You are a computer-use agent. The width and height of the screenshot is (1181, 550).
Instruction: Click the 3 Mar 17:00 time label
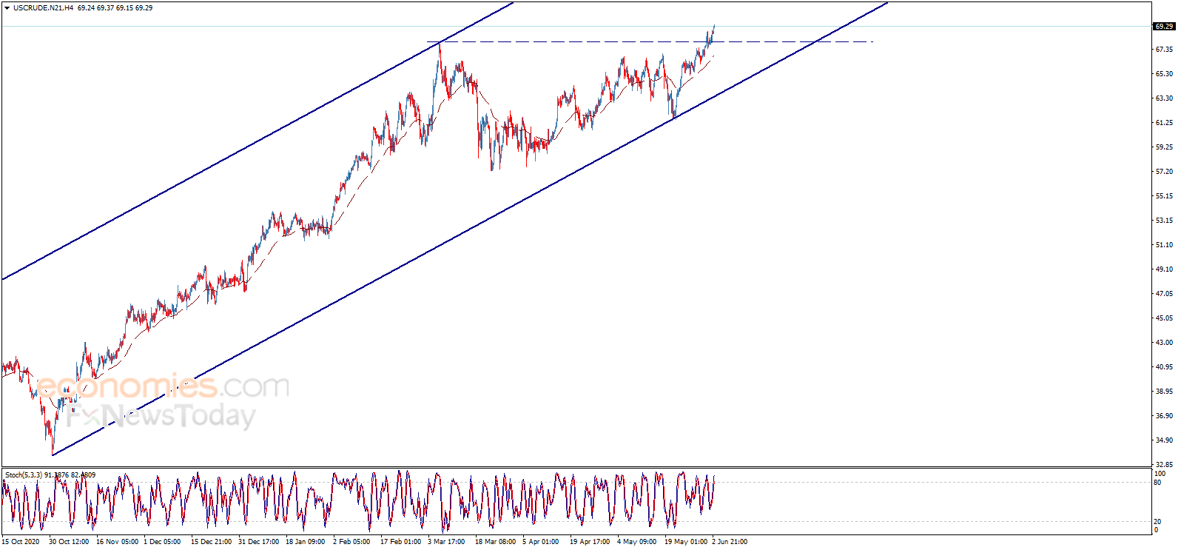(446, 542)
